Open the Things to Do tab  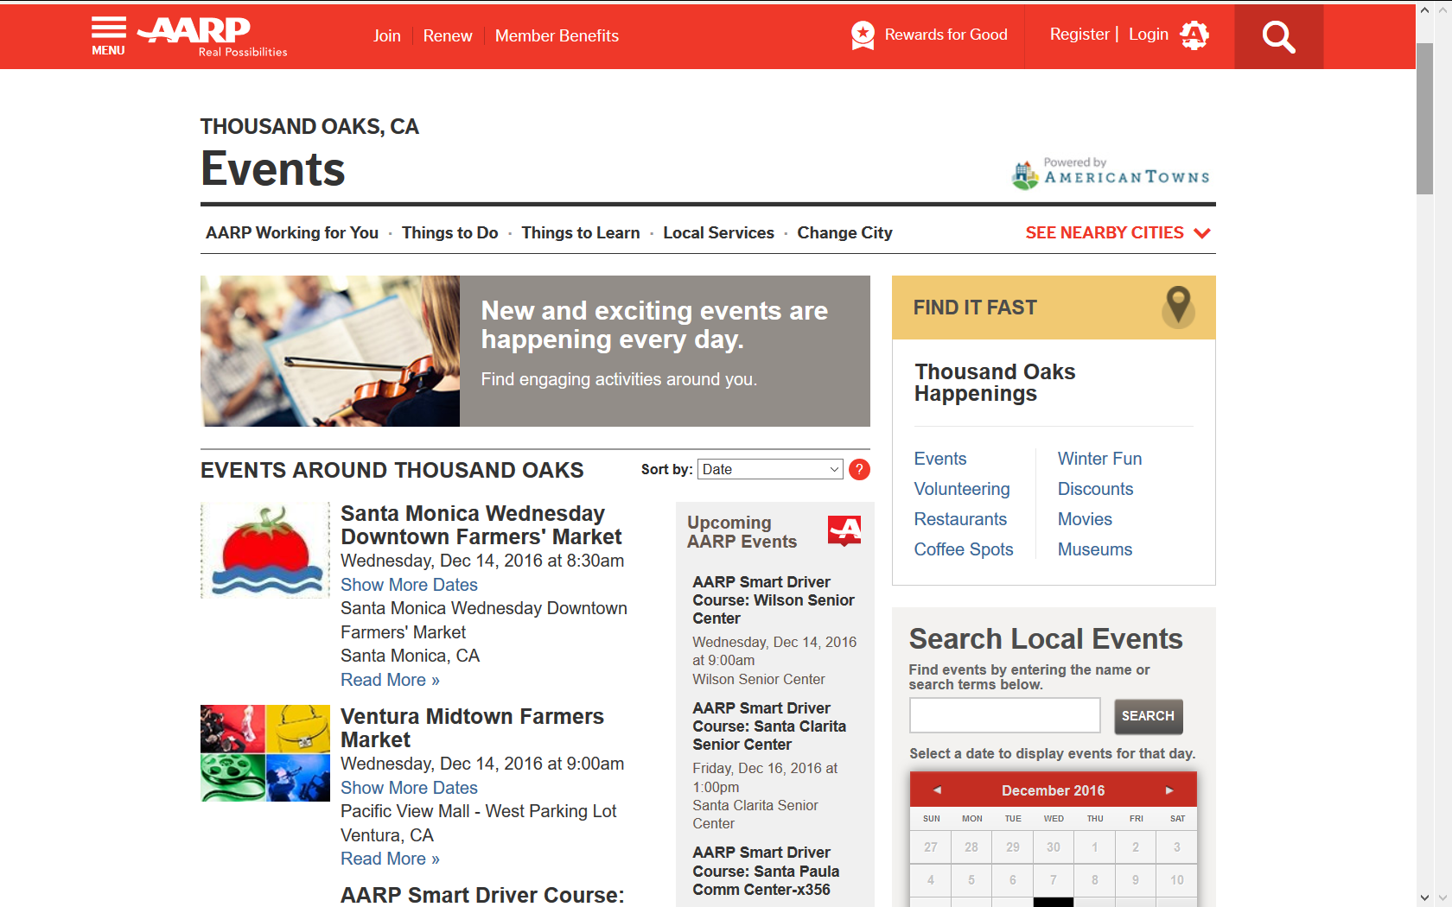pyautogui.click(x=450, y=232)
